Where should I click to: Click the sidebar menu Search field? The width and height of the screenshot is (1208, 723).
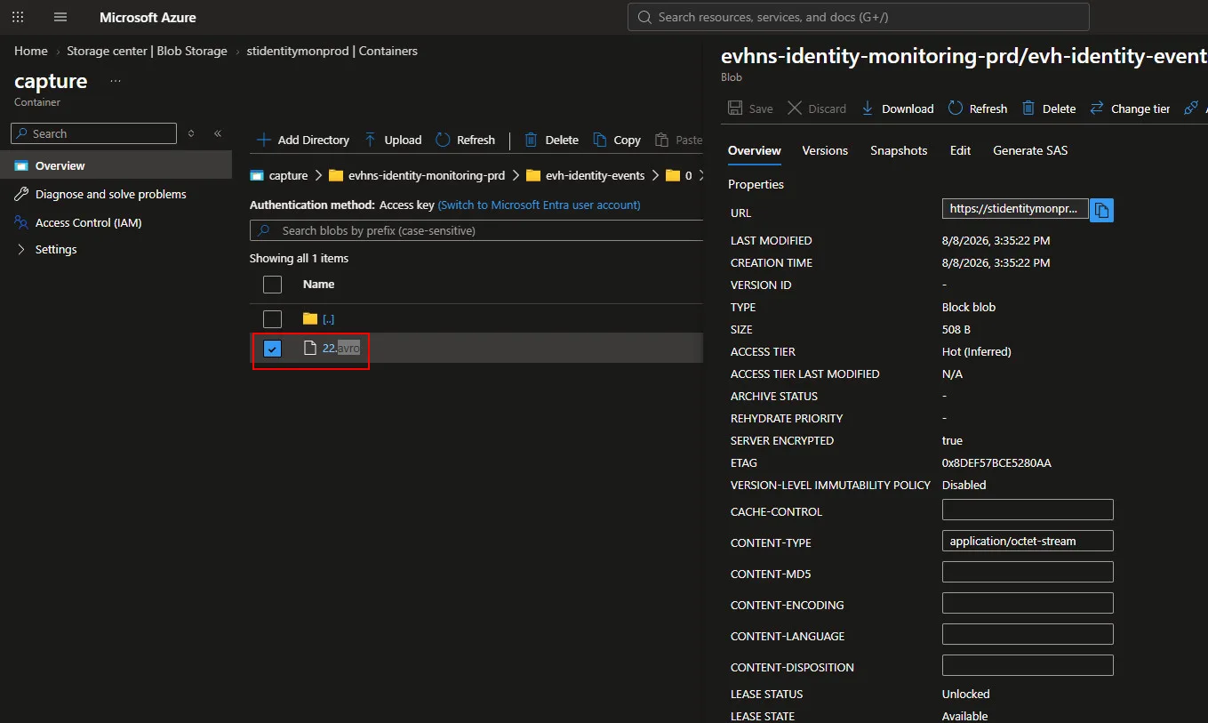coord(93,133)
